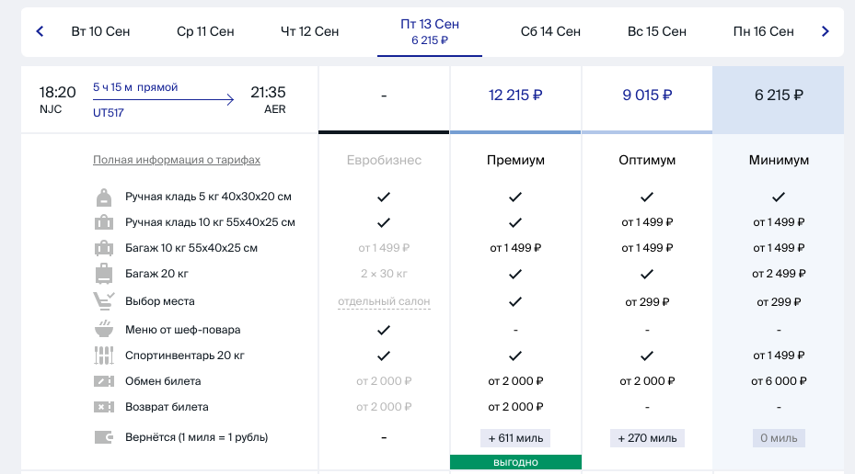Go to previous dates with left arrow
Viewport: 855px width, 474px height.
coord(40,31)
